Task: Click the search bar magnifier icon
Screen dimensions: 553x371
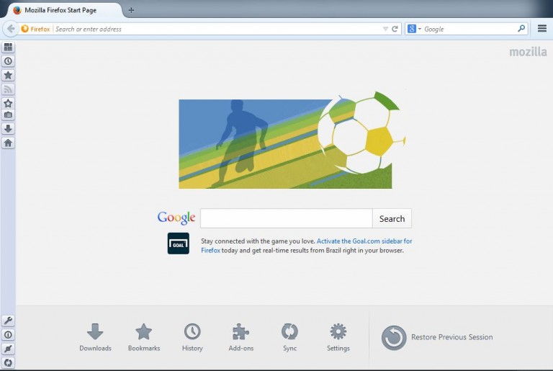Action: tap(521, 29)
